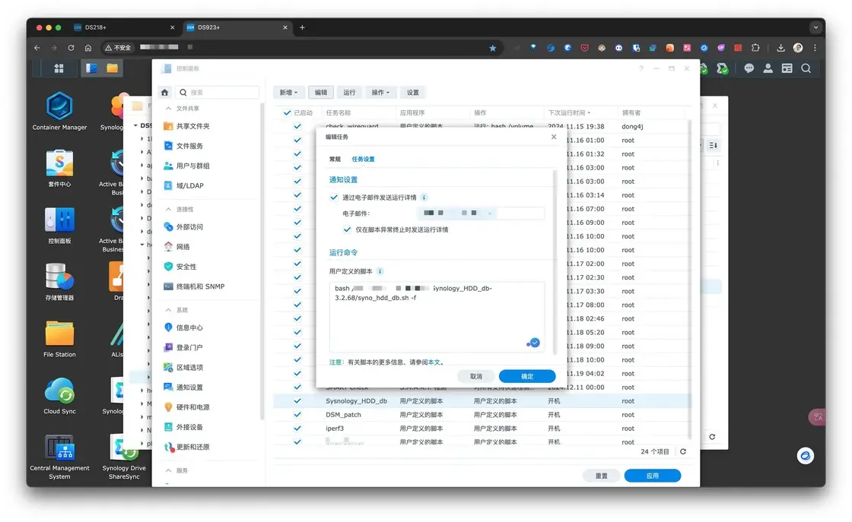
Task: Switch to DS218+ browser tab
Action: [124, 27]
